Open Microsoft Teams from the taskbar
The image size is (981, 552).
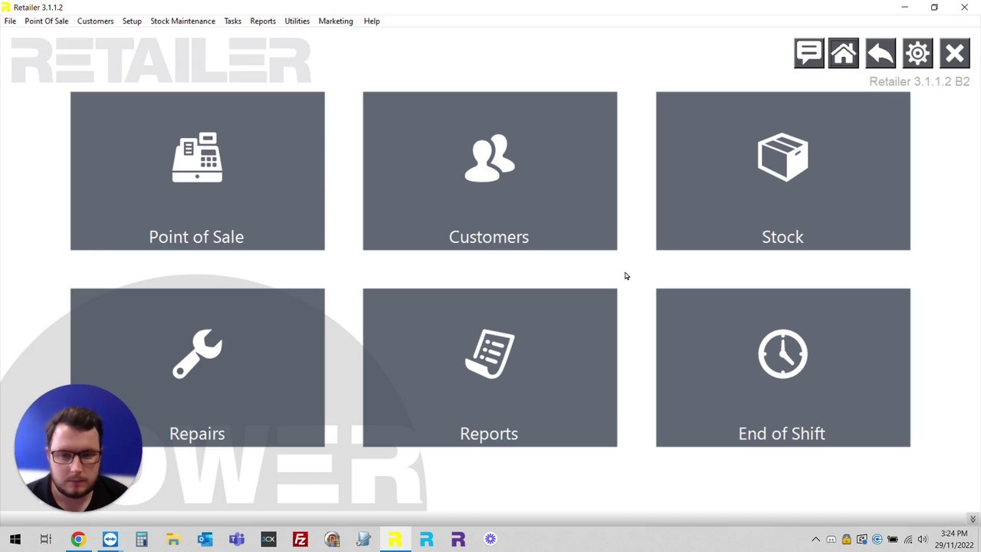(x=237, y=539)
